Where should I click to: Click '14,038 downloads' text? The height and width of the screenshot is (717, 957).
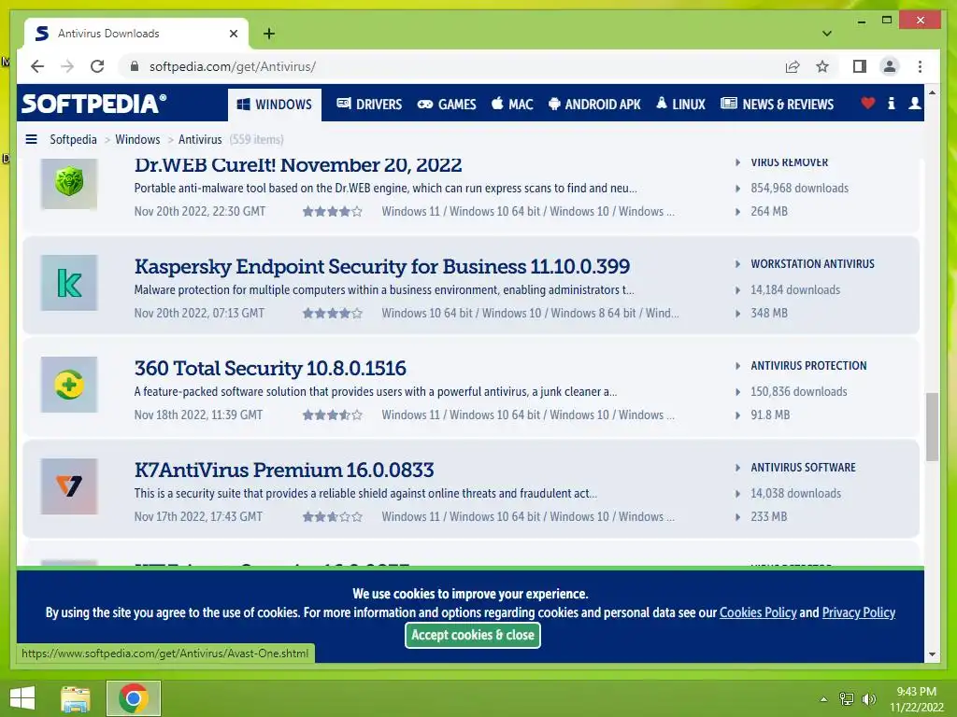(x=796, y=493)
